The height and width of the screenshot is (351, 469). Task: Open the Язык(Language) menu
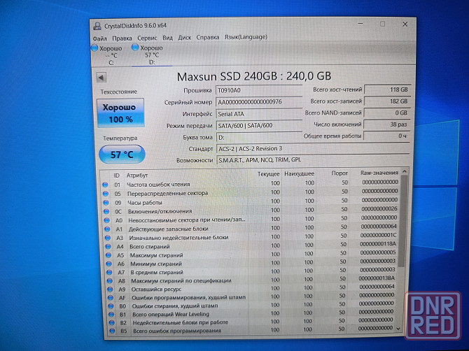pos(246,37)
